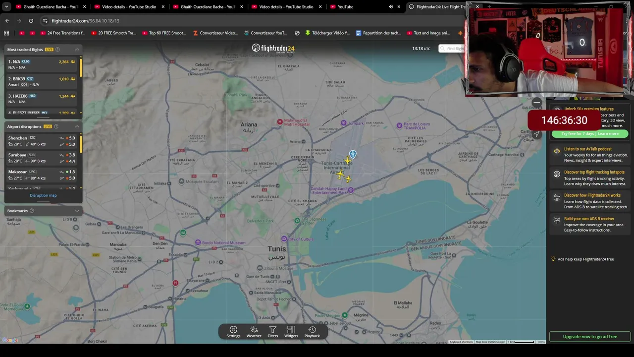
Task: Open the Text and Image ani... bookmark
Action: [x=428, y=33]
